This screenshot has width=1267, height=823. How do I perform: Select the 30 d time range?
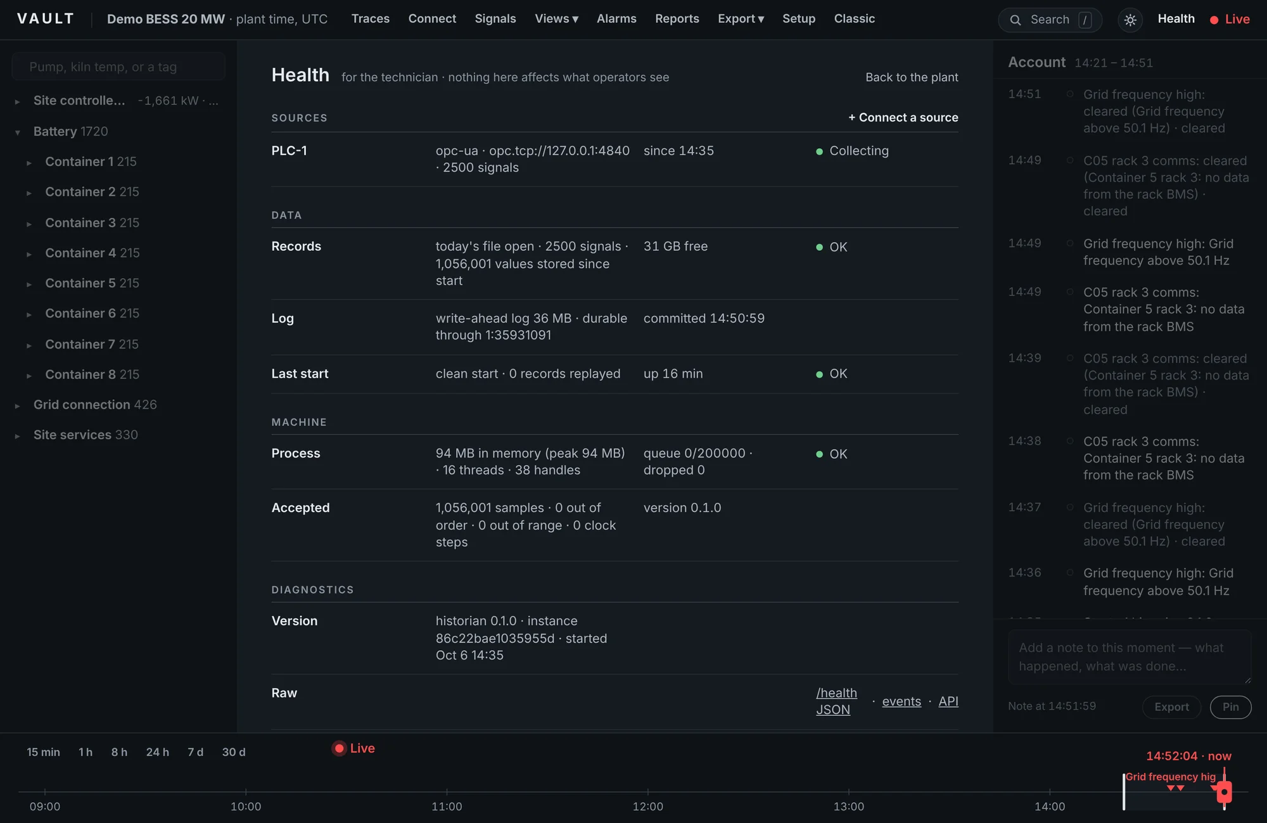tap(233, 752)
